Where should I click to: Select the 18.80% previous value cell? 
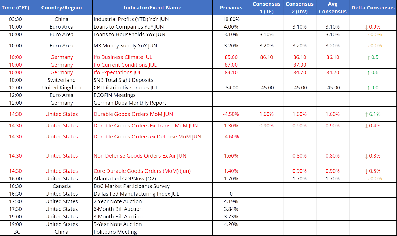coord(231,19)
